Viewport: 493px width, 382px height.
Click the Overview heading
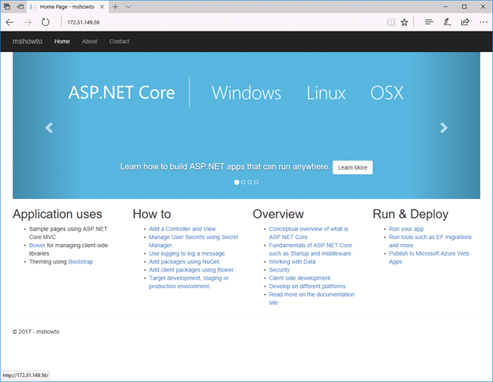point(278,214)
